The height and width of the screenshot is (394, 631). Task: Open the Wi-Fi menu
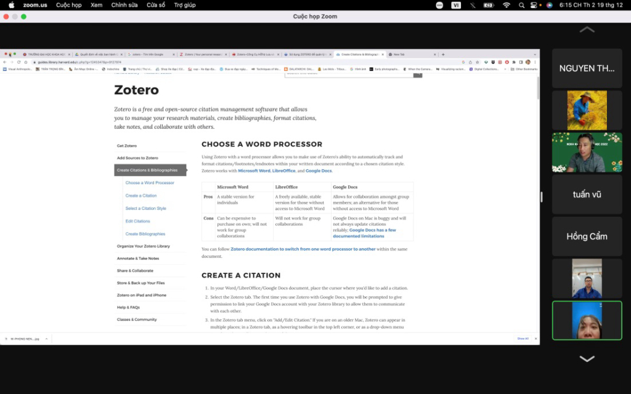[507, 5]
